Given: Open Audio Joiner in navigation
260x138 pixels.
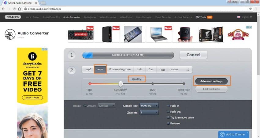Looking at the screenshot, I should (90, 17).
